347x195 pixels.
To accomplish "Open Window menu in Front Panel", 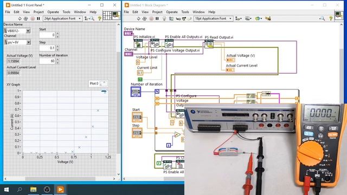I will [80, 12].
